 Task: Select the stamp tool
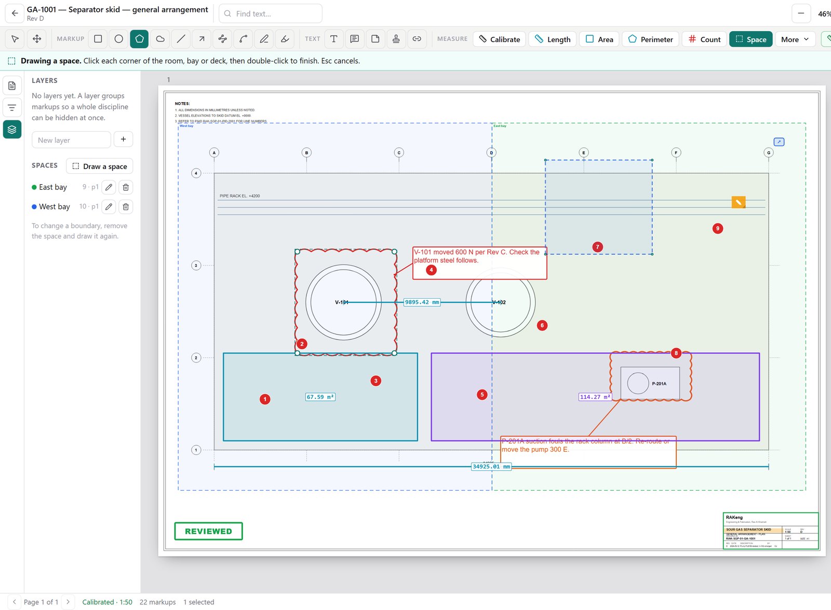pos(396,39)
